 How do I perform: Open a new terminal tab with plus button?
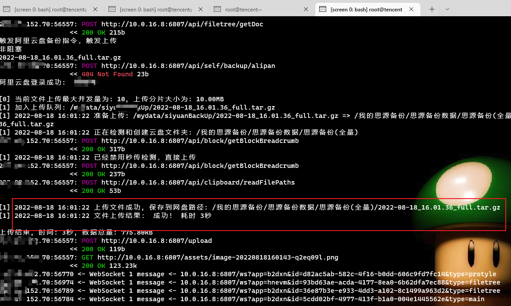(432, 10)
